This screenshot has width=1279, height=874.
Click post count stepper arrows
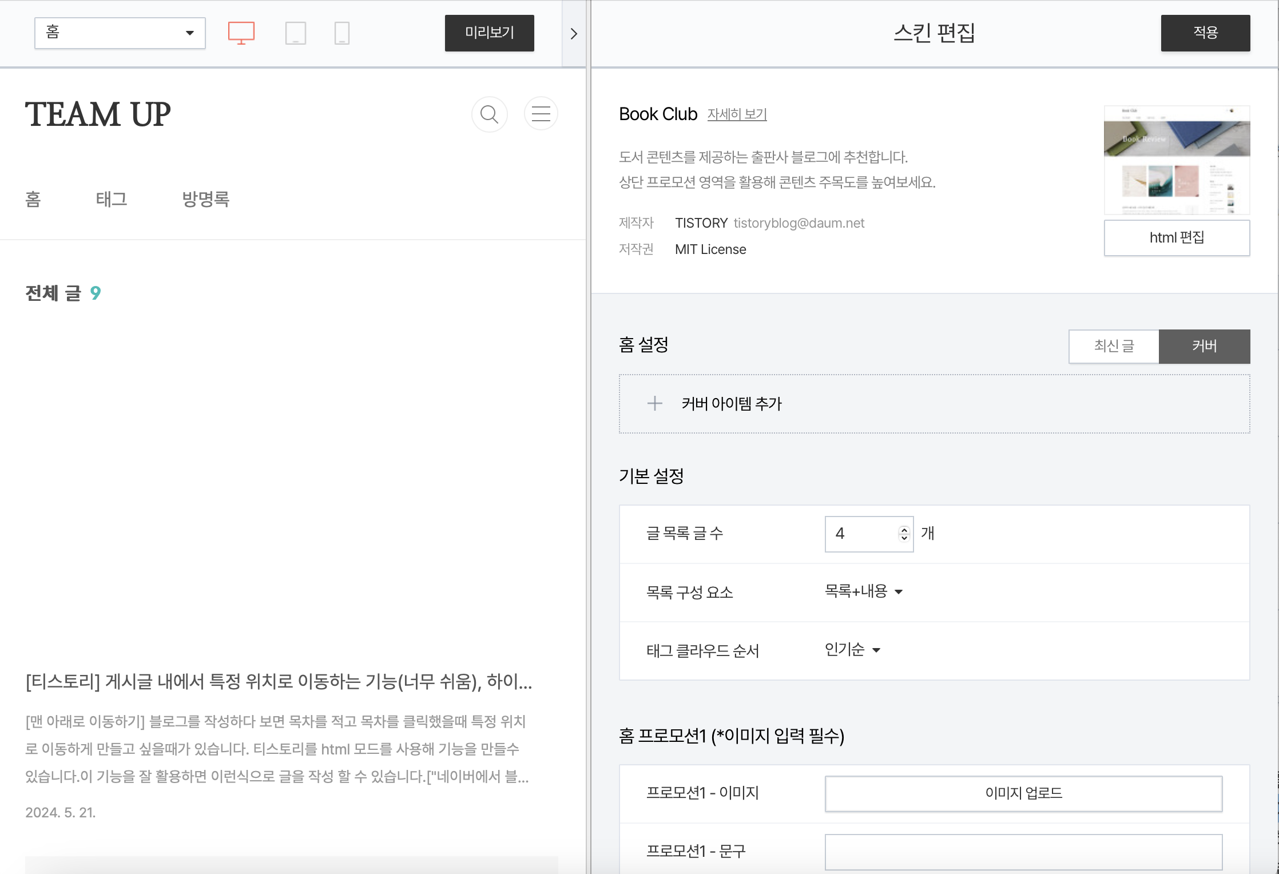(904, 534)
